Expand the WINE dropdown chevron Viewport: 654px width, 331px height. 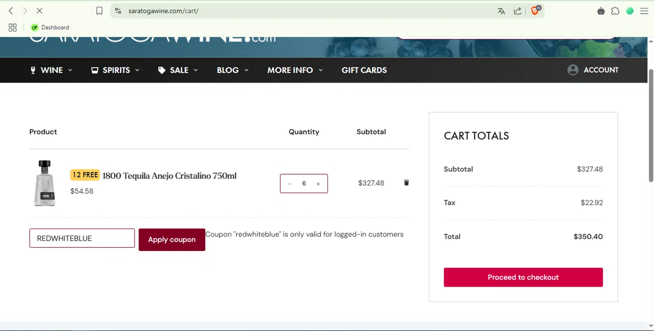pyautogui.click(x=70, y=70)
